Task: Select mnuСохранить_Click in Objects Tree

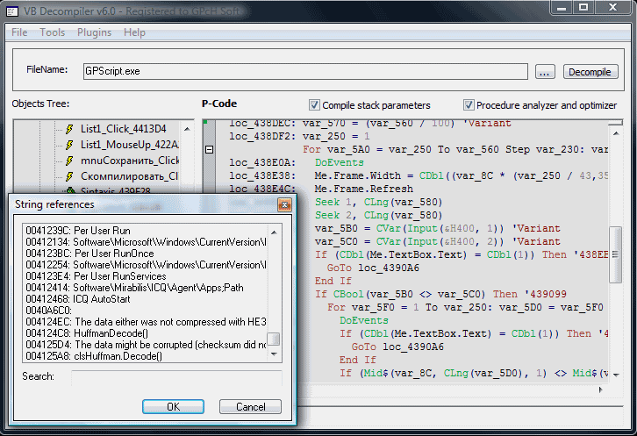Action: click(130, 161)
